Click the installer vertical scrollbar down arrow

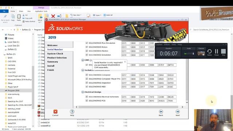pos(187,102)
